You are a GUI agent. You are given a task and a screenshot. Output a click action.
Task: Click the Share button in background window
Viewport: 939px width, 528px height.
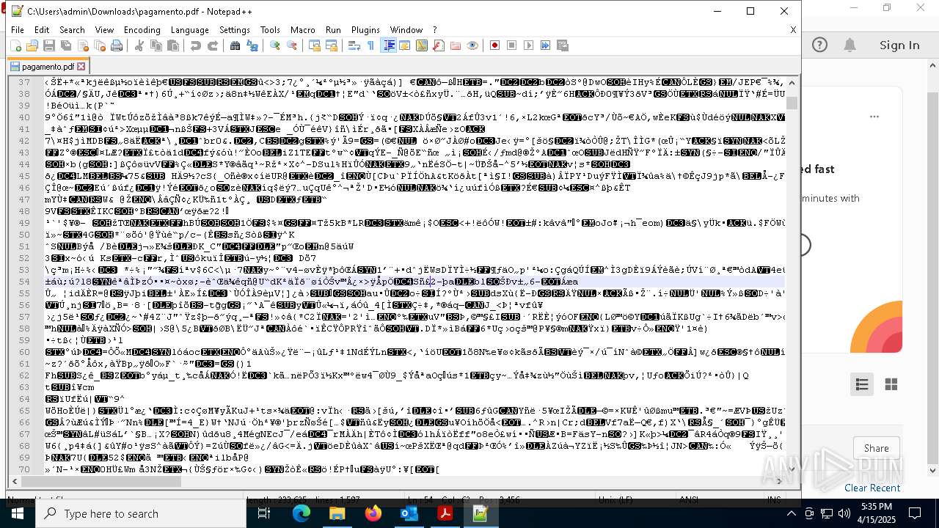pyautogui.click(x=877, y=448)
